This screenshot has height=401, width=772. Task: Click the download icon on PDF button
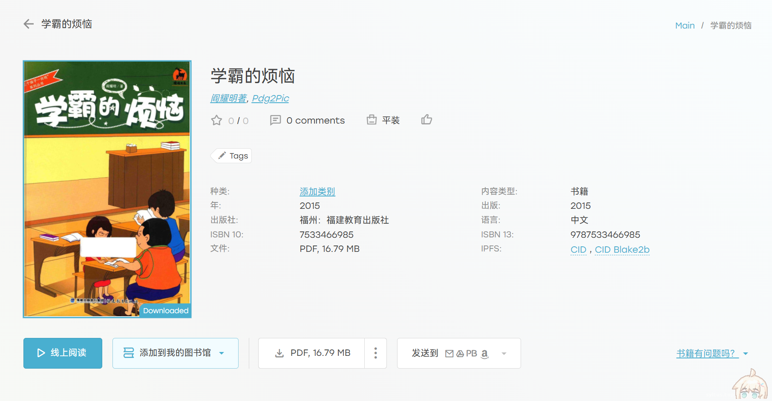point(279,353)
